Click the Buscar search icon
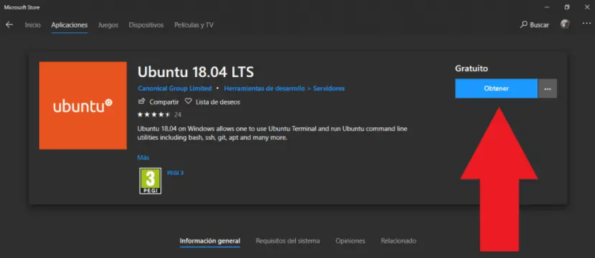The width and height of the screenshot is (595, 258). point(524,25)
